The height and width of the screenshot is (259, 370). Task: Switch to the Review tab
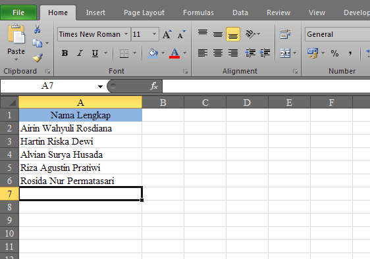point(278,12)
